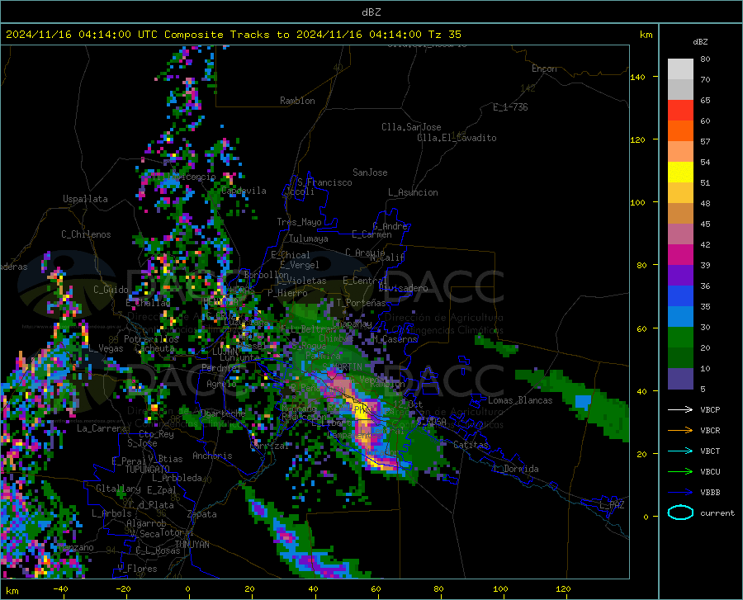Click the Borbollon map label

pyautogui.click(x=267, y=275)
